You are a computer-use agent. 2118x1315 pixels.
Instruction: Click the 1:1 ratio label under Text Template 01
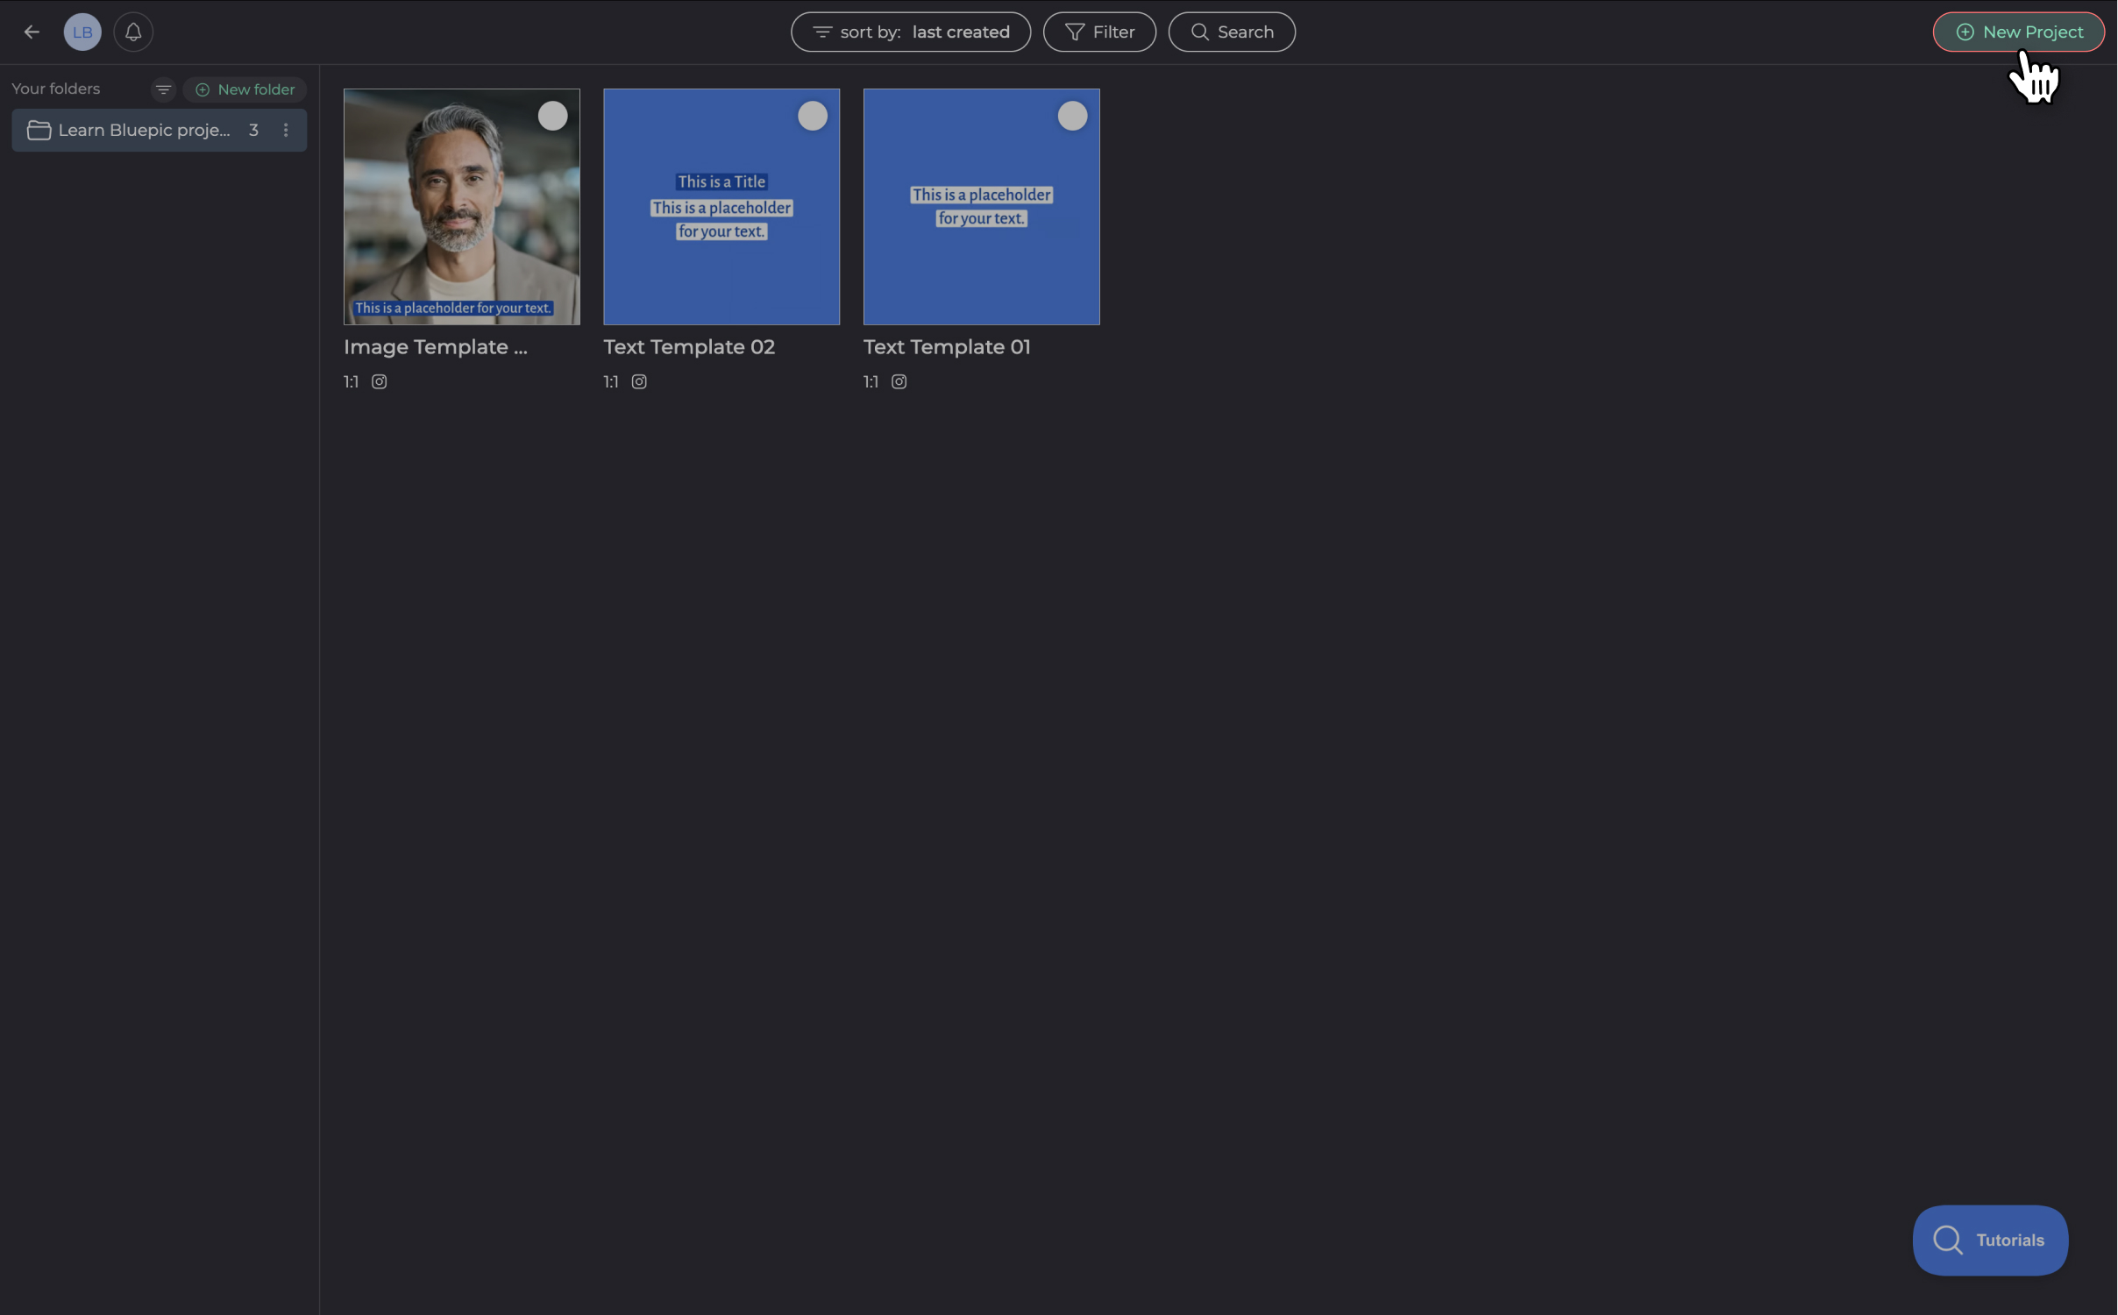coord(871,382)
